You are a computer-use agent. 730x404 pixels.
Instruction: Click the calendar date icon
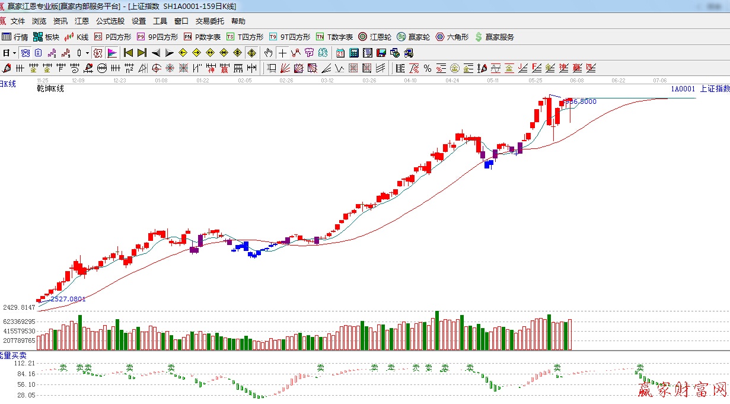(340, 53)
